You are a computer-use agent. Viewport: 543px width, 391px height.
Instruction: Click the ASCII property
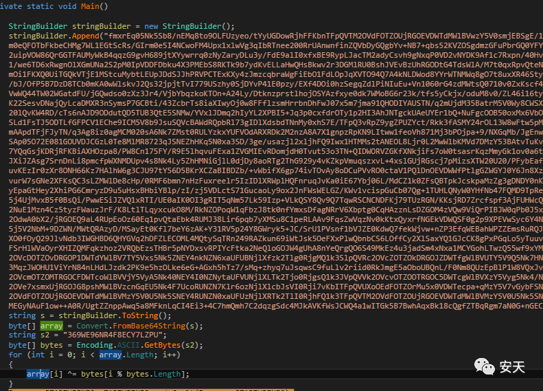point(128,345)
